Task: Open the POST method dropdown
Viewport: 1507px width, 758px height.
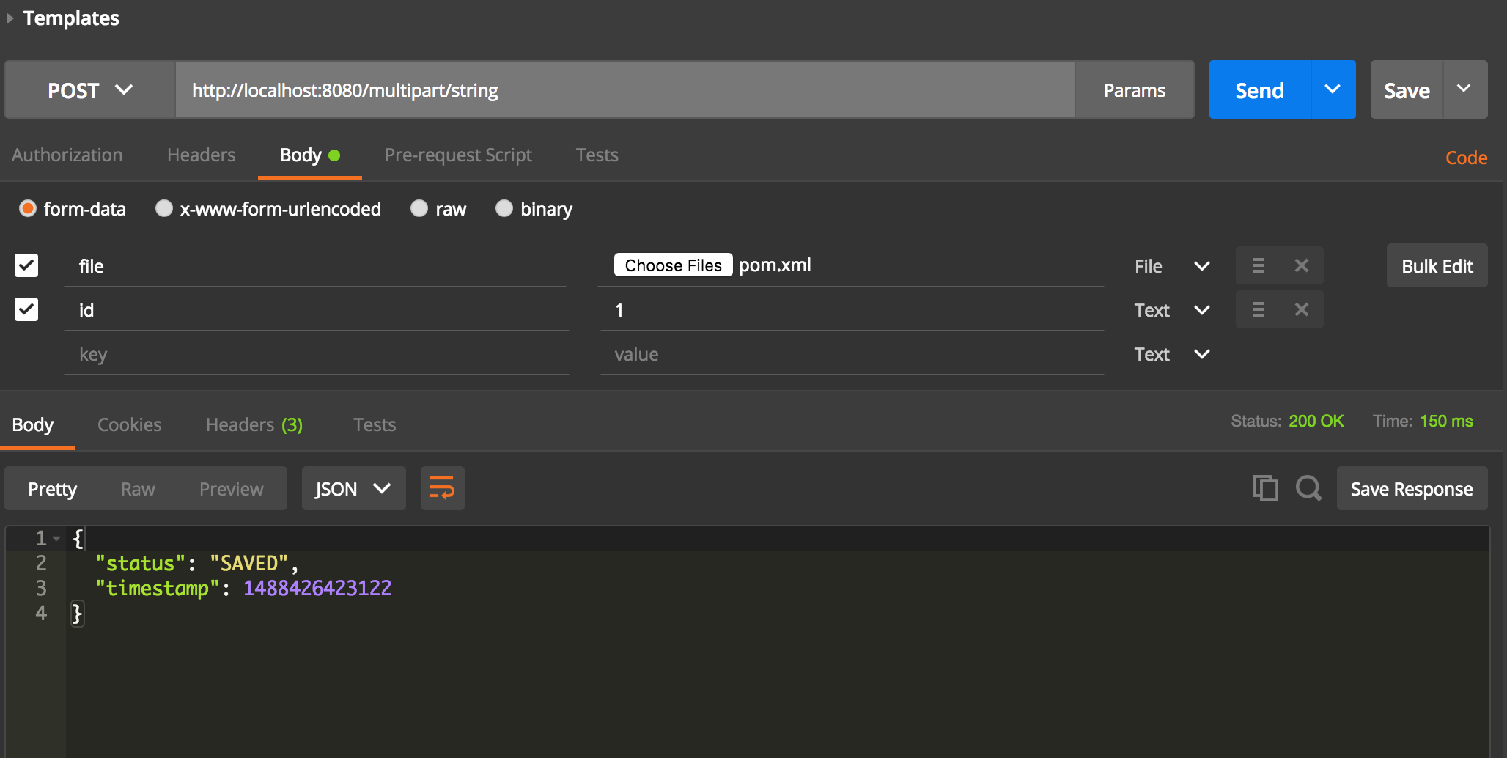Action: [88, 89]
